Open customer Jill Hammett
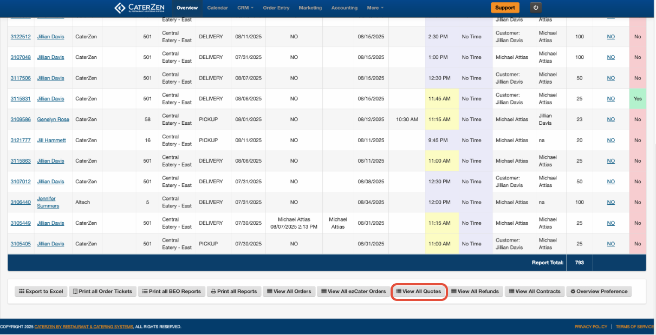This screenshot has height=335, width=656. tap(51, 140)
